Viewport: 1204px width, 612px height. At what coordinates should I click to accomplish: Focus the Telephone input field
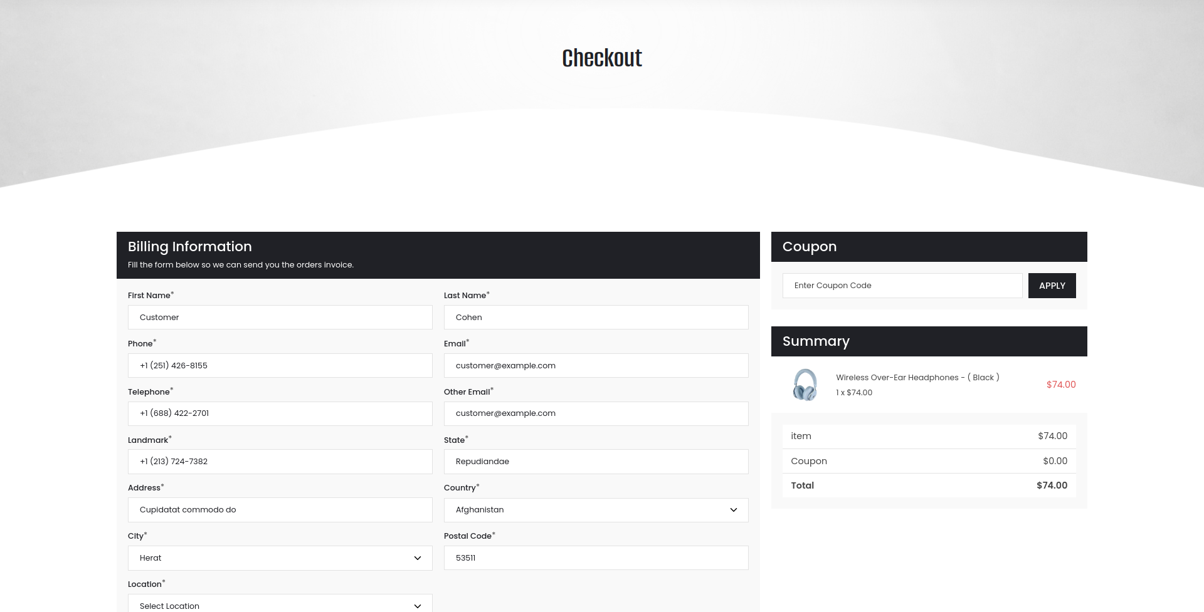tap(280, 413)
